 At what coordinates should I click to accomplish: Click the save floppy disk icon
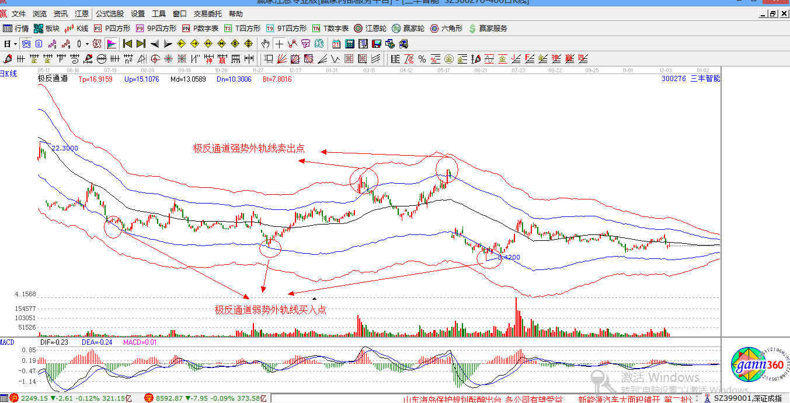click(377, 44)
